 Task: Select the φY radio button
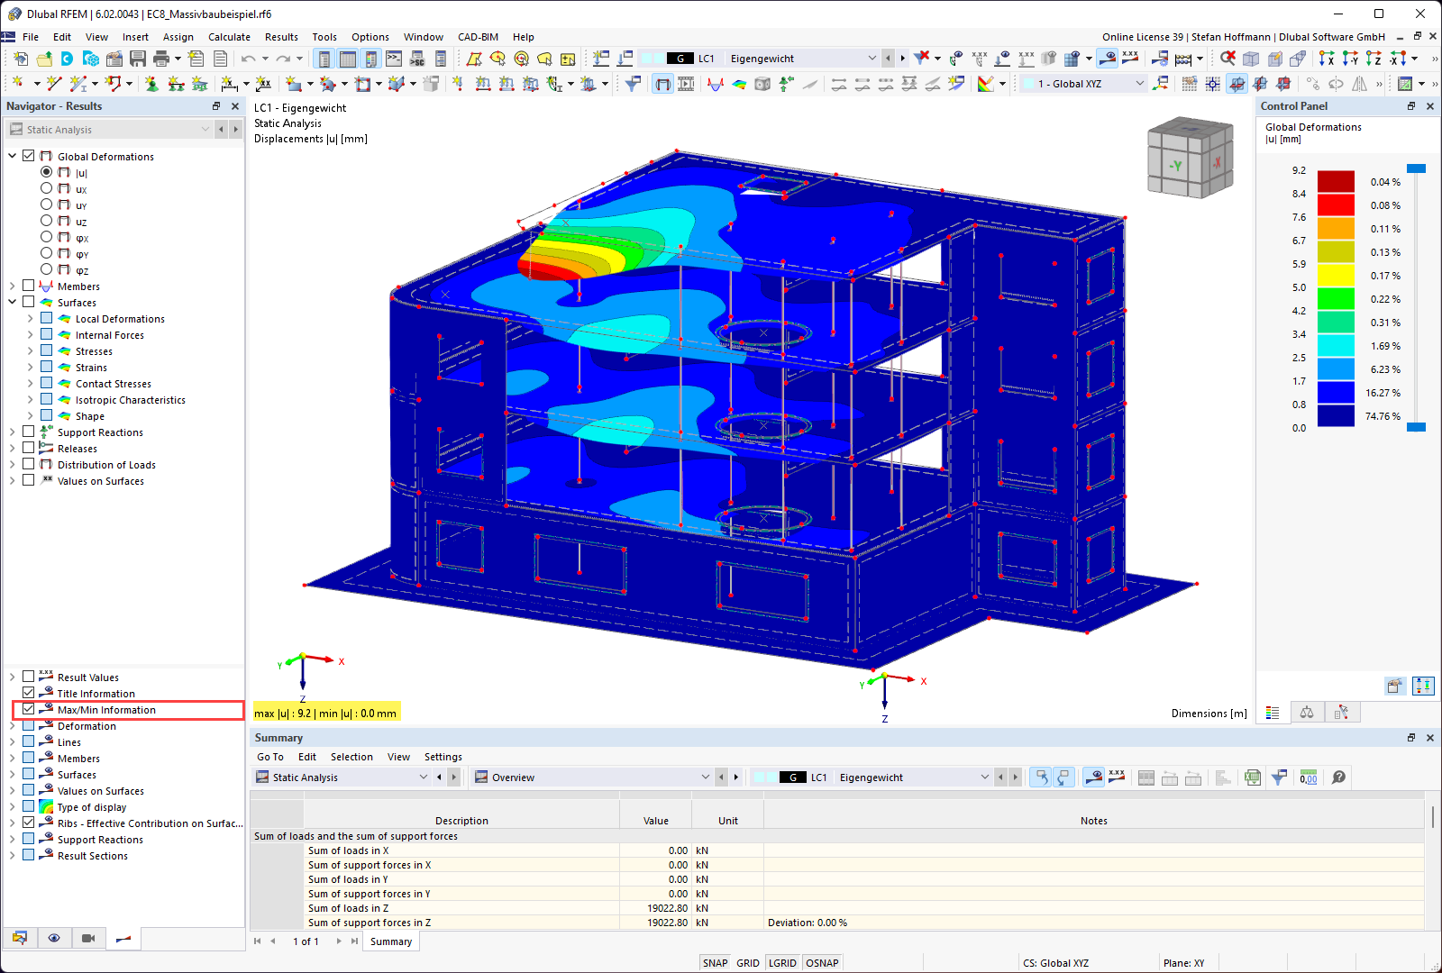46,253
